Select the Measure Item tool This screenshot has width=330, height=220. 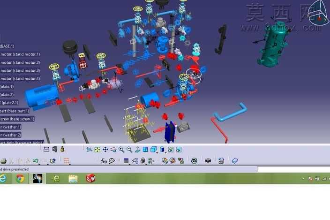tap(54, 149)
